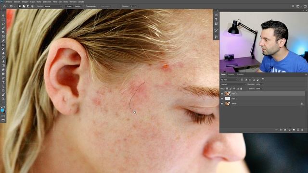308x173 pixels.
Task: Hide the Fondo layer eye icon
Action: (222, 104)
